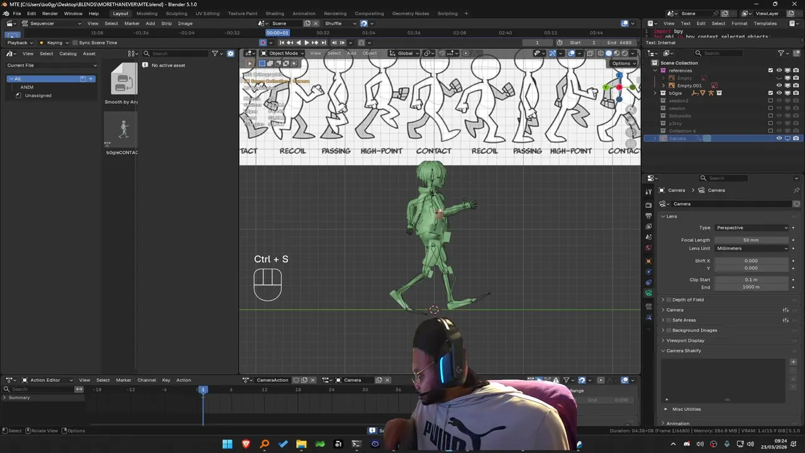Screen dimensions: 805x453
Task: Open the File menu
Action: [x=17, y=13]
